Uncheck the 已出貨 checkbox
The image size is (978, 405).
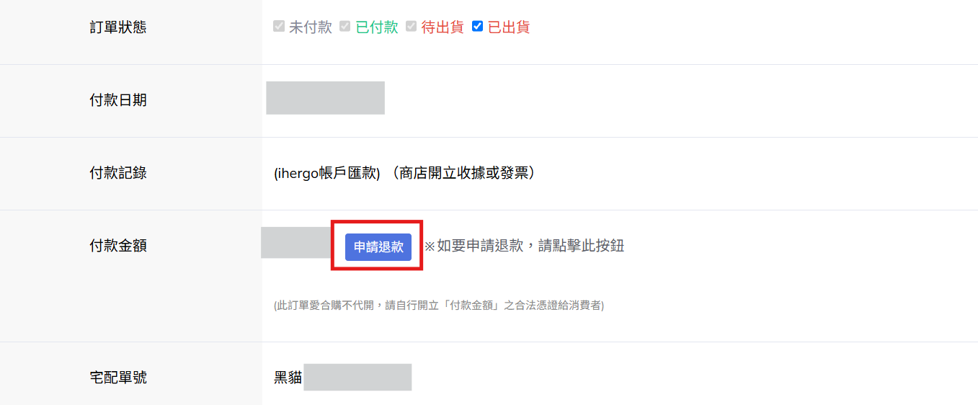(x=477, y=27)
